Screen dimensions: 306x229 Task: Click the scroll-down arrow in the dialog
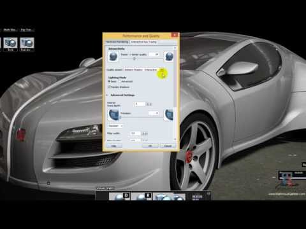click(175, 139)
